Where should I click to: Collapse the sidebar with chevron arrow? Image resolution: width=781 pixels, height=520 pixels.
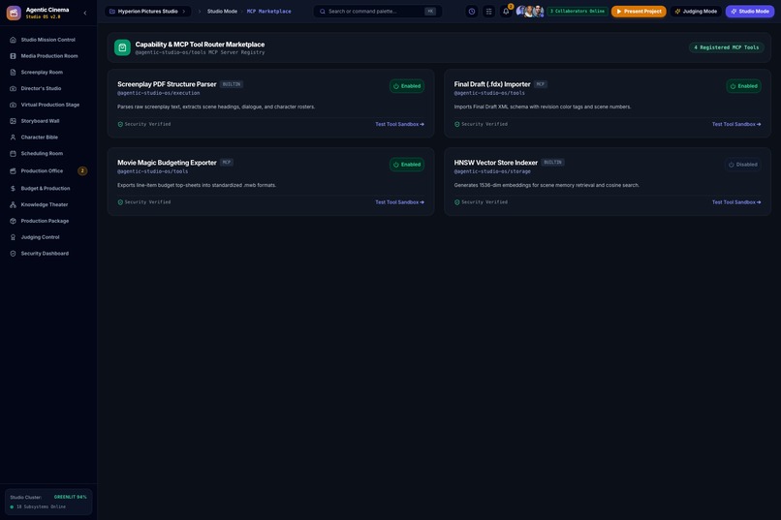coord(84,13)
